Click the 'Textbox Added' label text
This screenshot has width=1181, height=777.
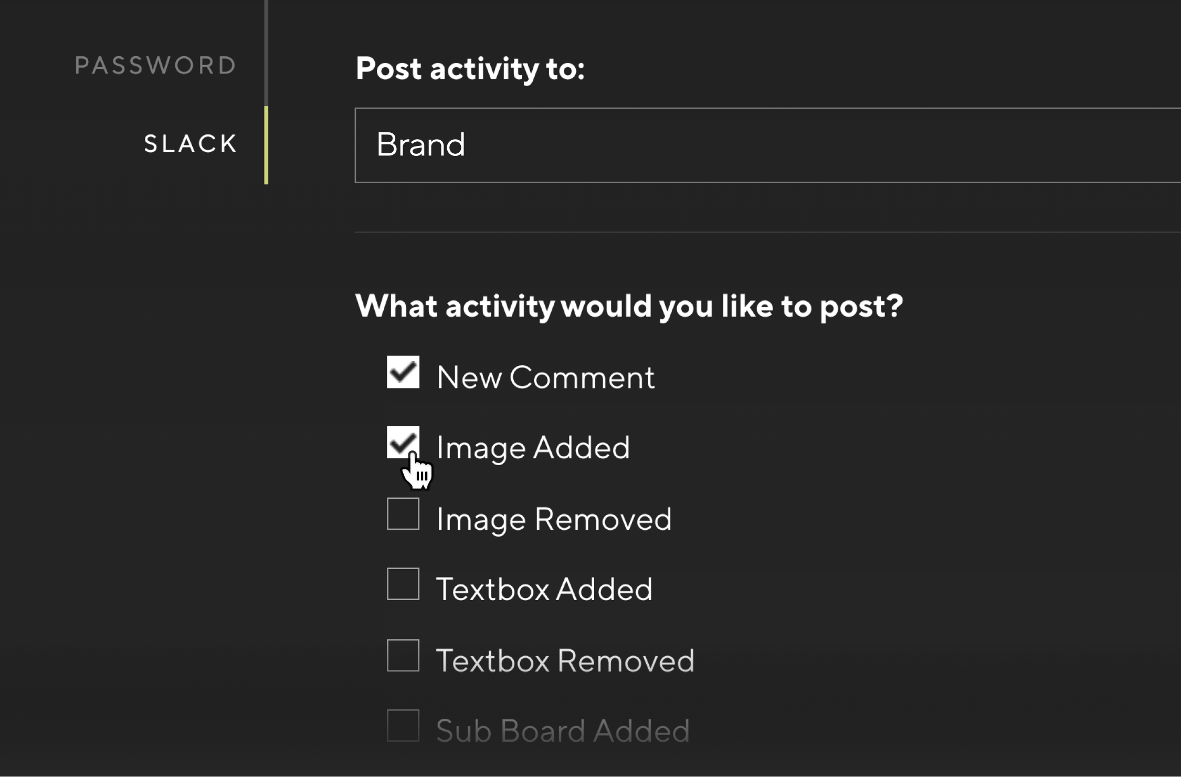[544, 589]
